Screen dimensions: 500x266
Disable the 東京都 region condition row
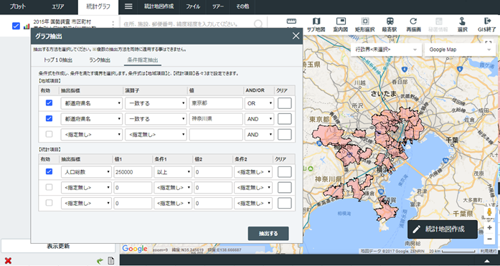coord(49,103)
